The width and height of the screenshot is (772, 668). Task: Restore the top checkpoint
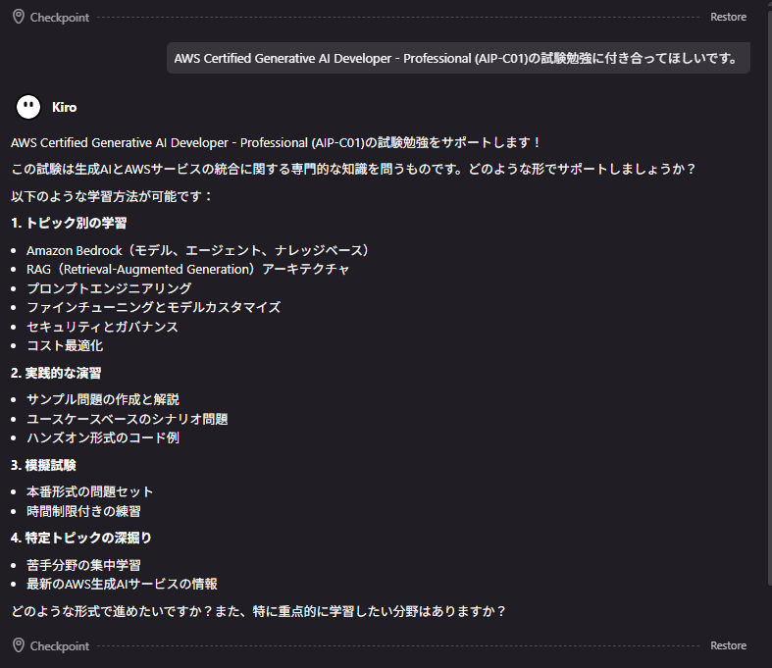tap(728, 17)
